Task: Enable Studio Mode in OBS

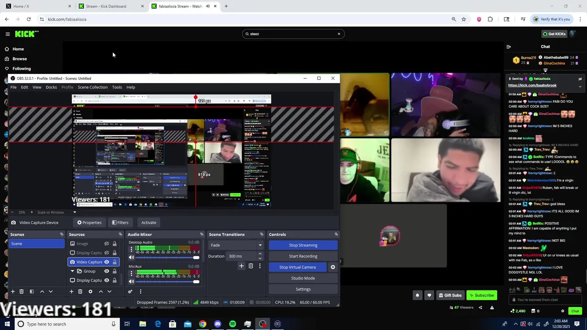Action: tap(303, 278)
